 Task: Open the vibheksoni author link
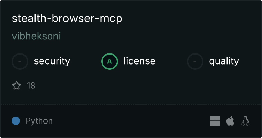tap(36, 36)
